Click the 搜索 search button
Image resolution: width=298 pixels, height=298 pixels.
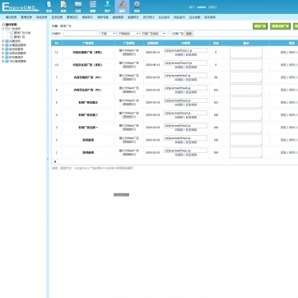tap(189, 34)
